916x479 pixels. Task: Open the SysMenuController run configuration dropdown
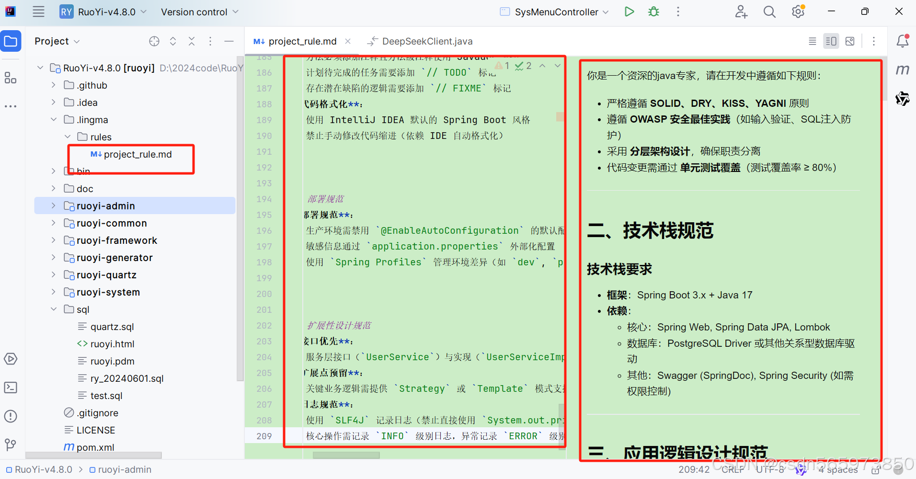pos(555,12)
